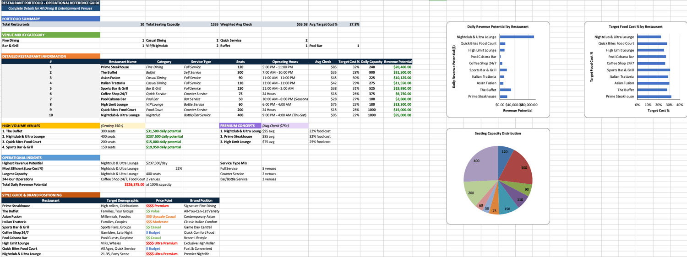This screenshot has height=257, width=687.
Task: Select the "Service Type" column header
Action: click(x=201, y=62)
